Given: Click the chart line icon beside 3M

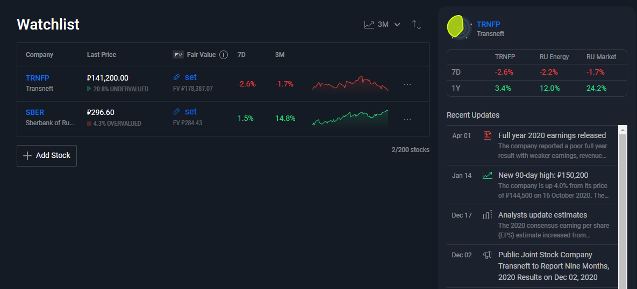Looking at the screenshot, I should (x=369, y=25).
